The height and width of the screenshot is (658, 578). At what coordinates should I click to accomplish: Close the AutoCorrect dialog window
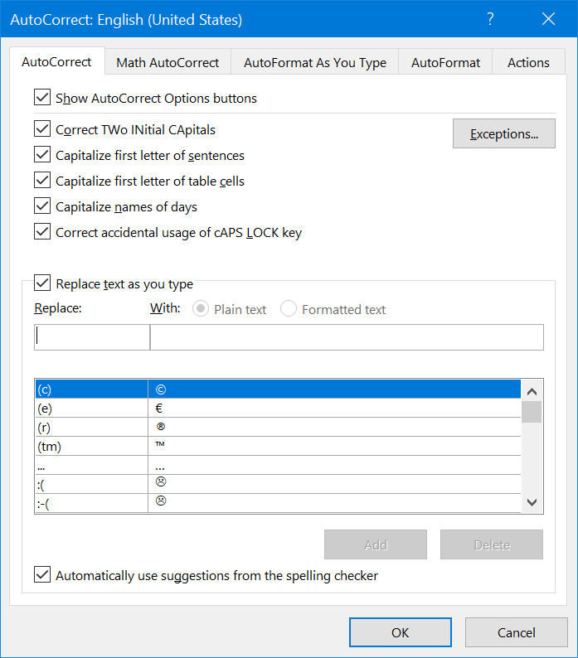pos(547,20)
